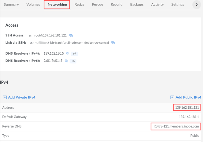Image resolution: width=203 pixels, height=142 pixels.
Task: Click the Type value Public
Action: tap(195, 136)
